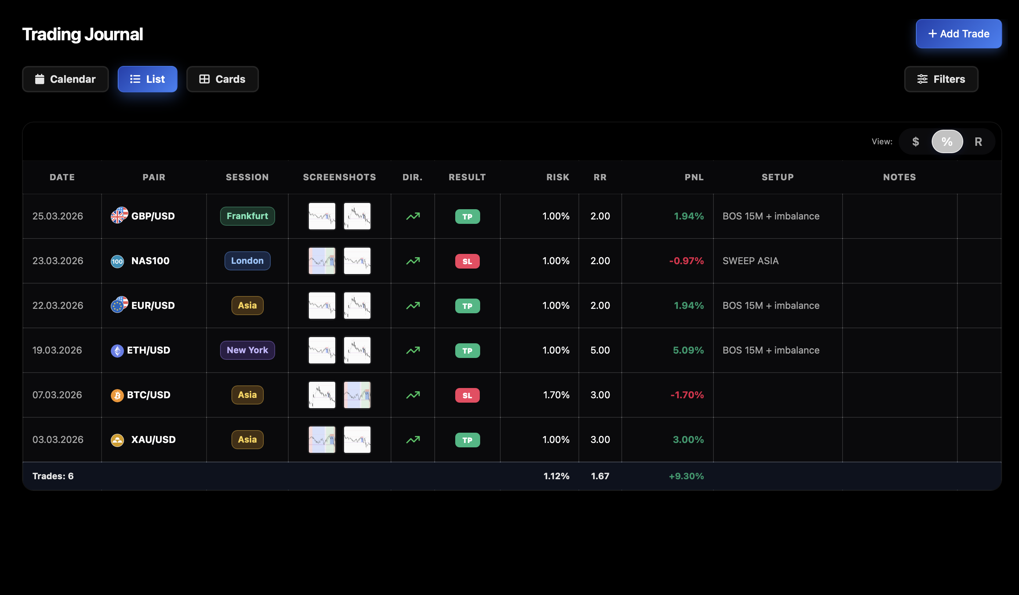
Task: Click the date 25.03.2026
Action: coord(58,216)
